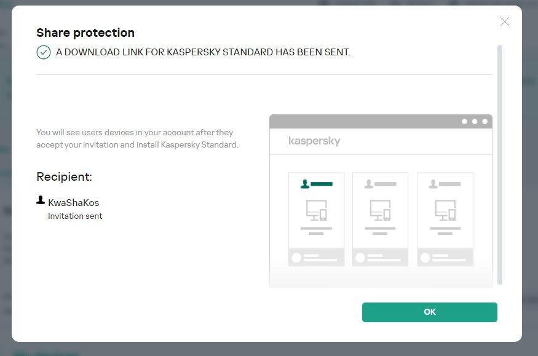Click the 'Share protection' heading
Image resolution: width=538 pixels, height=356 pixels.
tap(85, 33)
